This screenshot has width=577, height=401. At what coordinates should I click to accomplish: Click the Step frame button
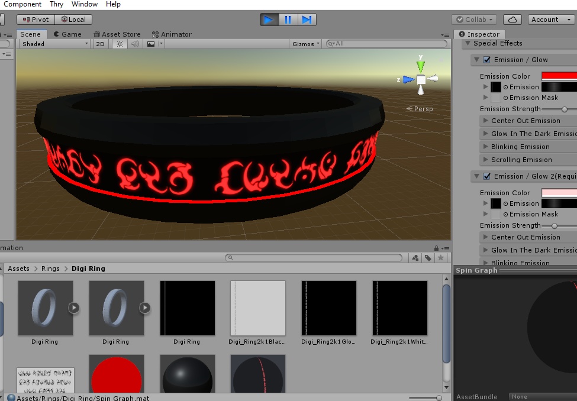(307, 19)
